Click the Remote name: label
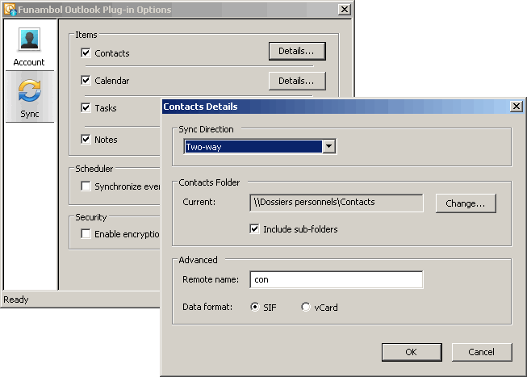Screen dimensions: 527x377 211,279
